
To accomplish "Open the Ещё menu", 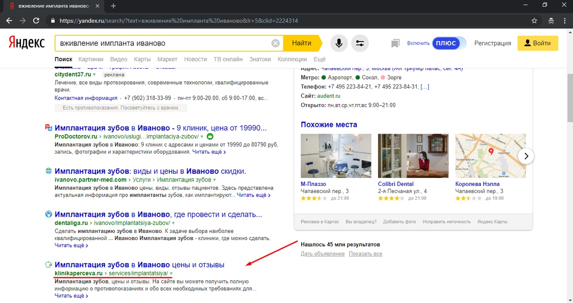I will point(320,59).
